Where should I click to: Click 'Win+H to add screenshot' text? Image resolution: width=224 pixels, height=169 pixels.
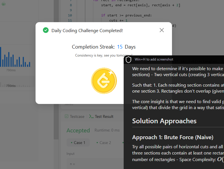[x=154, y=59]
